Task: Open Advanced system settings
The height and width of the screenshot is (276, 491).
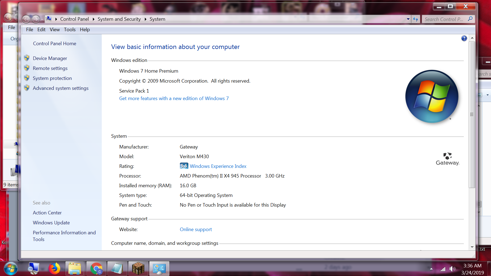Action: point(61,88)
